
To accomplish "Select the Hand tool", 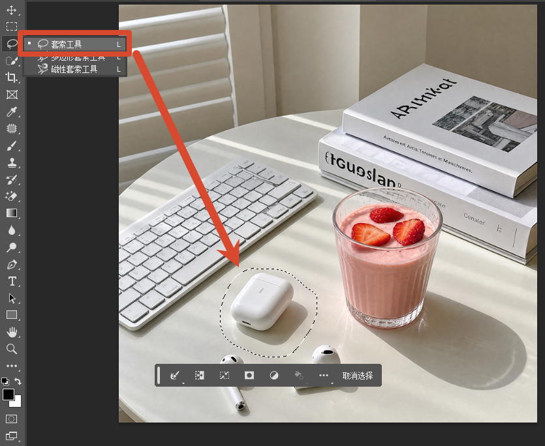I will click(x=12, y=332).
